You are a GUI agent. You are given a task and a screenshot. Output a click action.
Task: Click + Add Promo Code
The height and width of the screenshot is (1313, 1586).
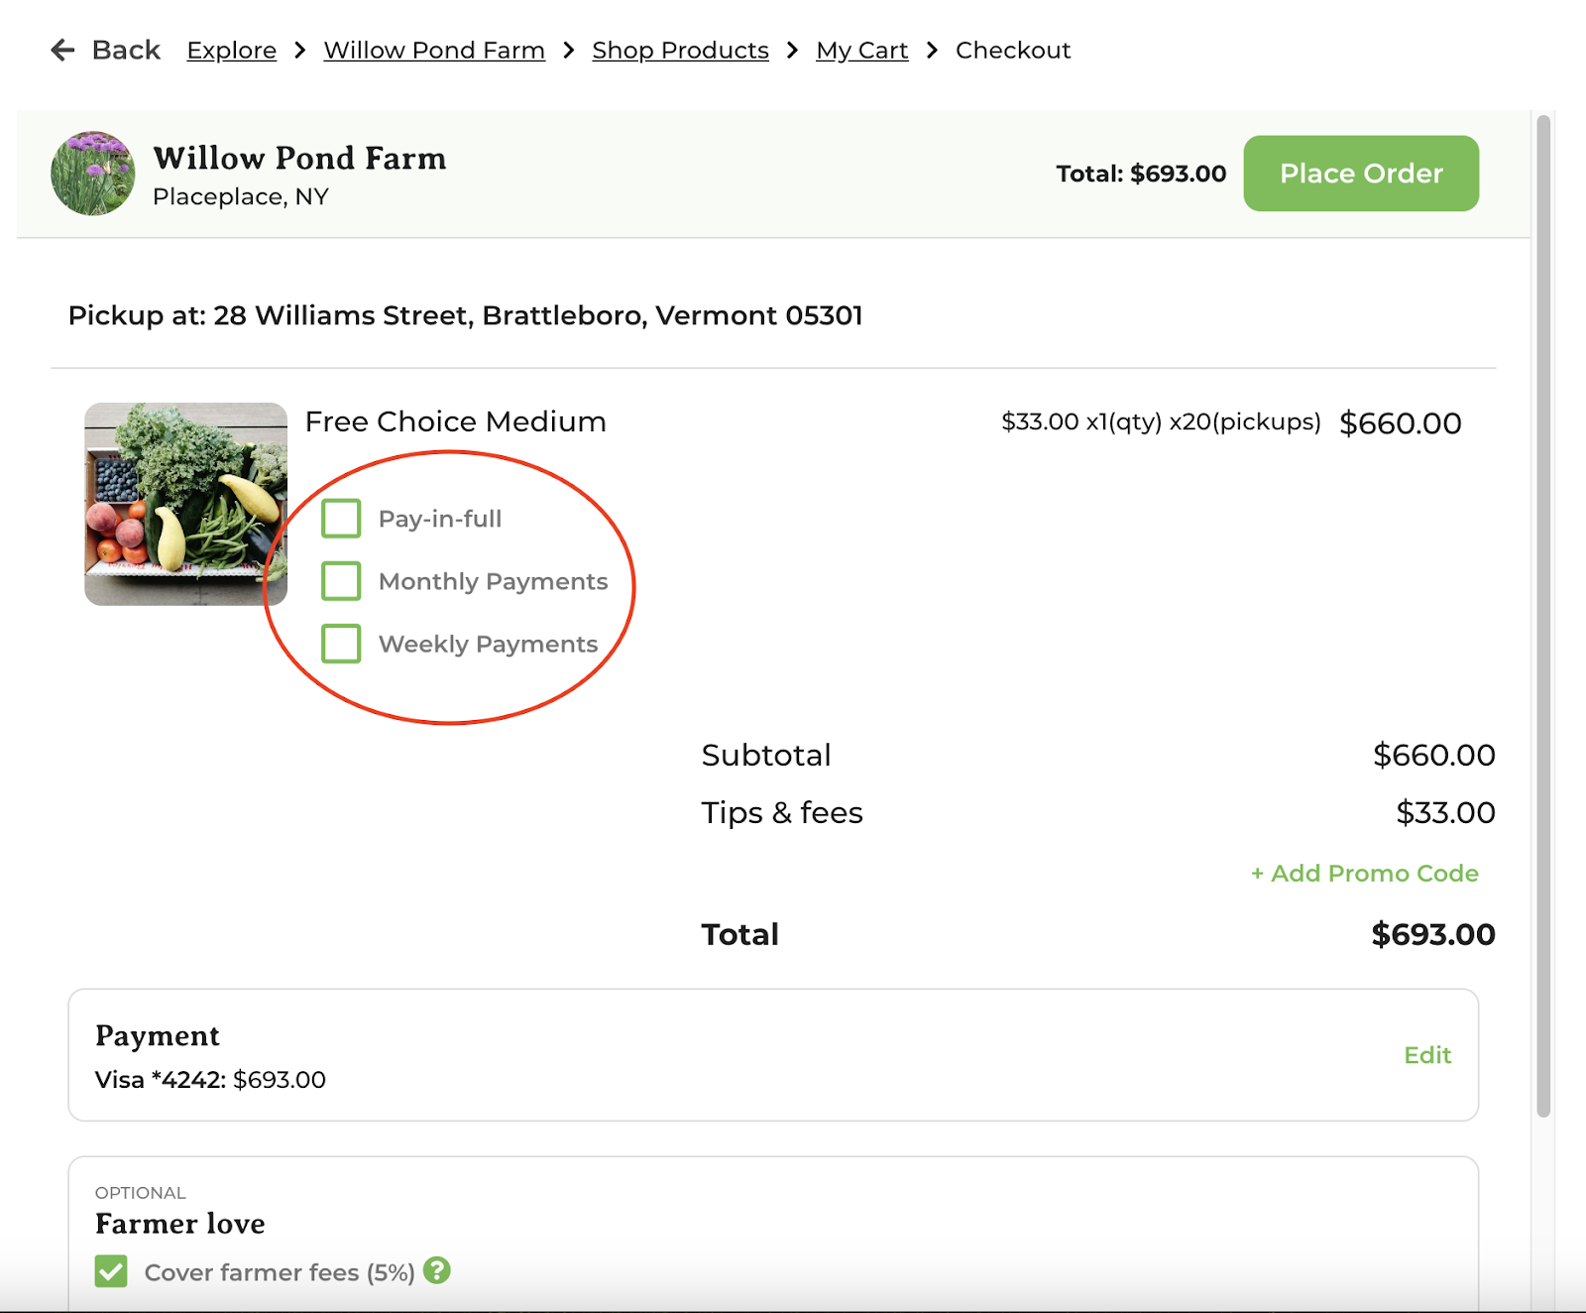point(1365,874)
